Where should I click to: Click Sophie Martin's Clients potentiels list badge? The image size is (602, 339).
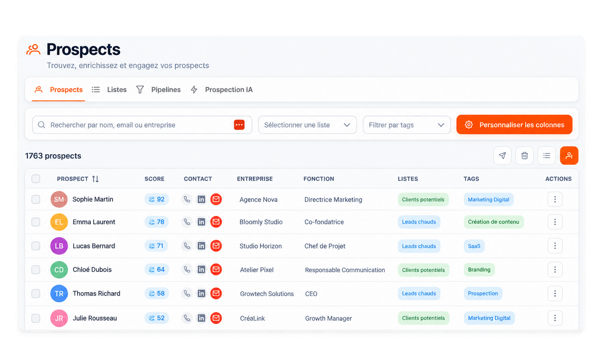[423, 200]
